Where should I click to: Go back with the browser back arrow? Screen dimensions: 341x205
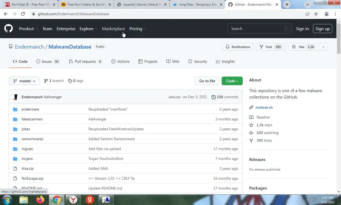[x=6, y=14]
